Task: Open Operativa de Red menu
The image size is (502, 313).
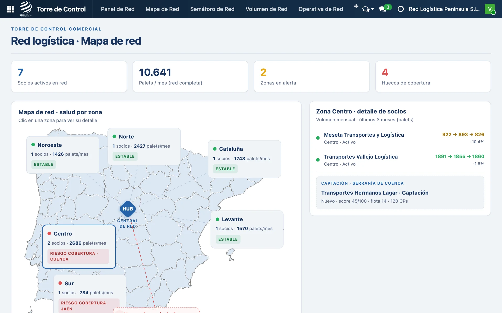Action: (321, 9)
